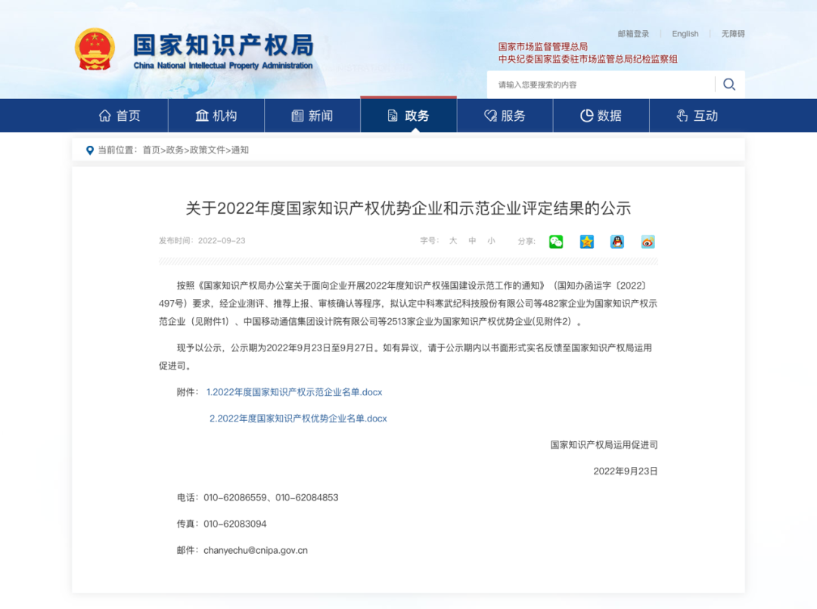Click the newspaper icon beside 新闻
The width and height of the screenshot is (817, 609).
(297, 116)
